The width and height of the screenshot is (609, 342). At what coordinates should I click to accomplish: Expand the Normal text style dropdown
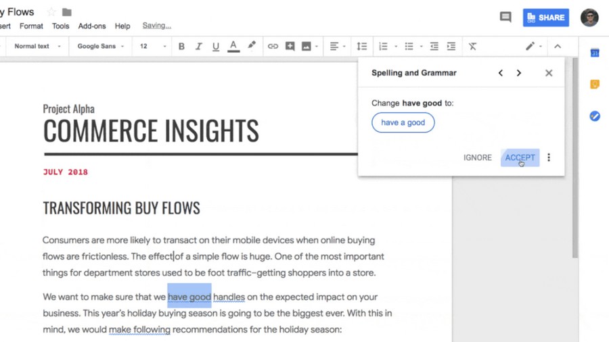[x=37, y=46]
